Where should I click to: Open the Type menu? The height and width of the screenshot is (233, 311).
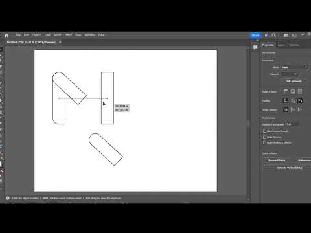[x=47, y=35]
